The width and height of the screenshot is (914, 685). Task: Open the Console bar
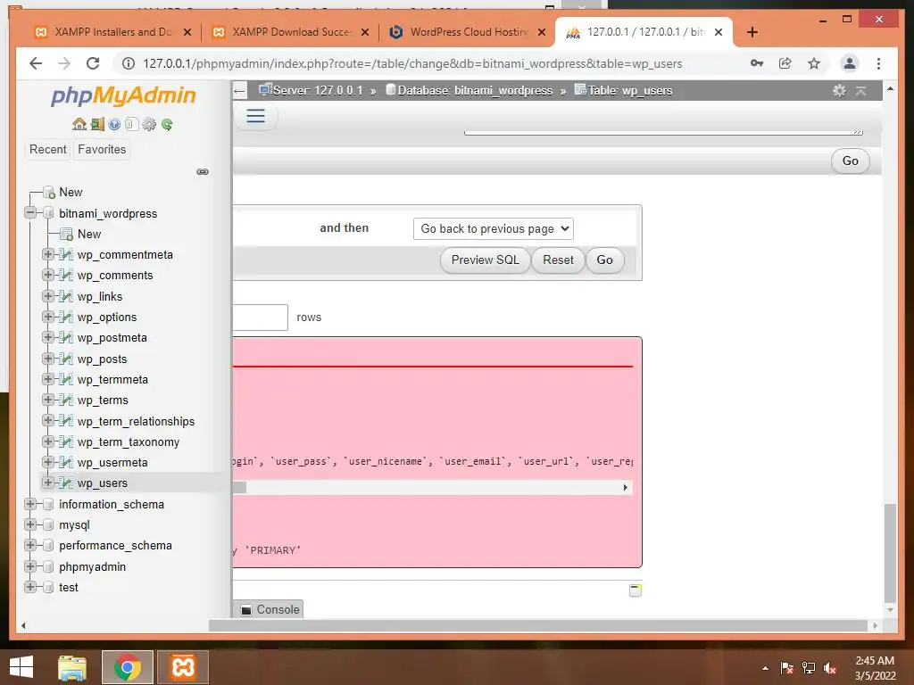(271, 609)
